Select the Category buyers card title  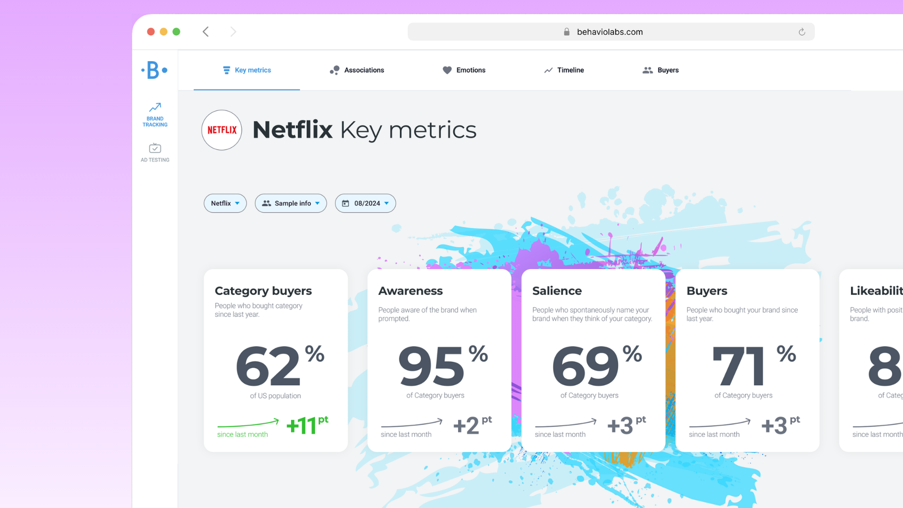click(263, 291)
